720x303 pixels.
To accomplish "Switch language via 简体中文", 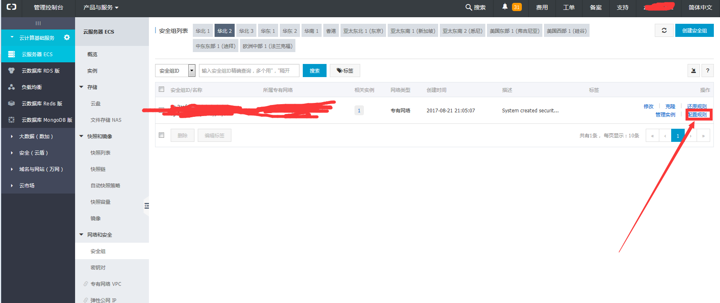I will coord(700,7).
